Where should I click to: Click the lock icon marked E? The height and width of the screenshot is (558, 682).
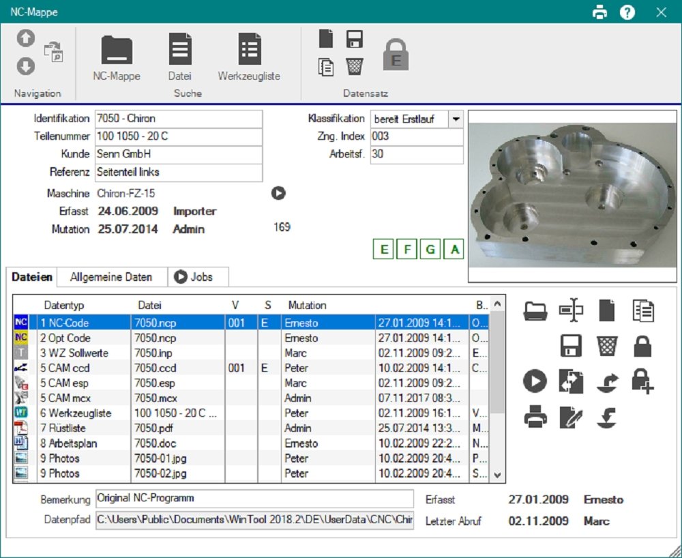(x=396, y=55)
